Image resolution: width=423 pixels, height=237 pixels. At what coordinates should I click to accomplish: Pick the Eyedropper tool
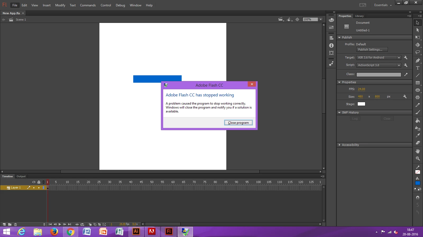pos(418,135)
